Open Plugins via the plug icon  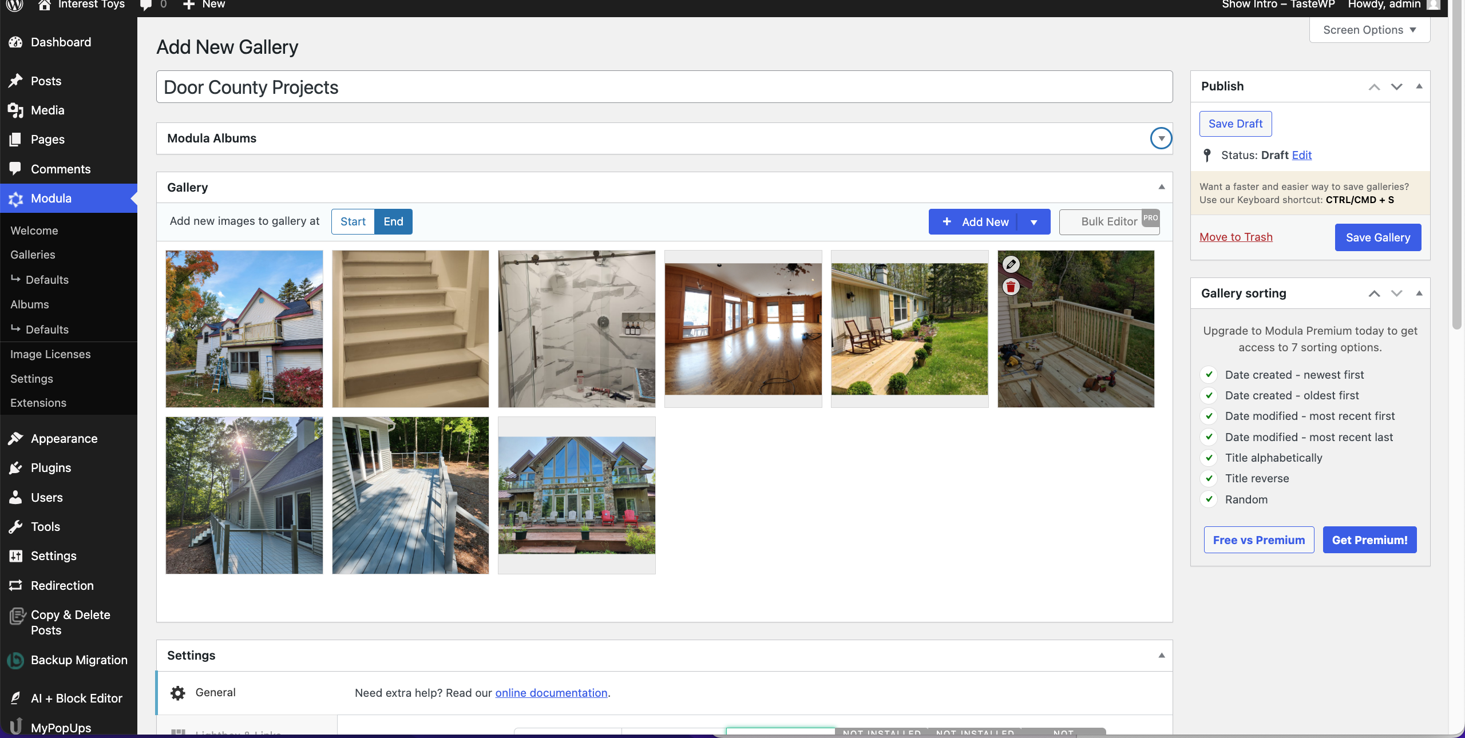[15, 467]
